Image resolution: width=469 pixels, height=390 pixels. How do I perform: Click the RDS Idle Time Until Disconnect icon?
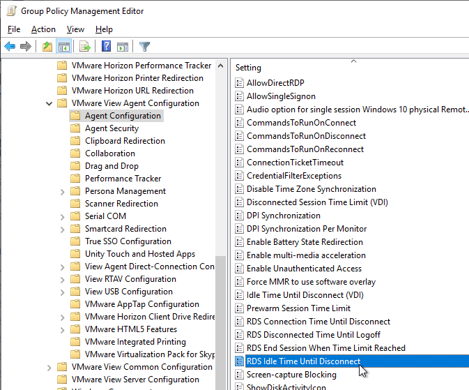point(239,361)
